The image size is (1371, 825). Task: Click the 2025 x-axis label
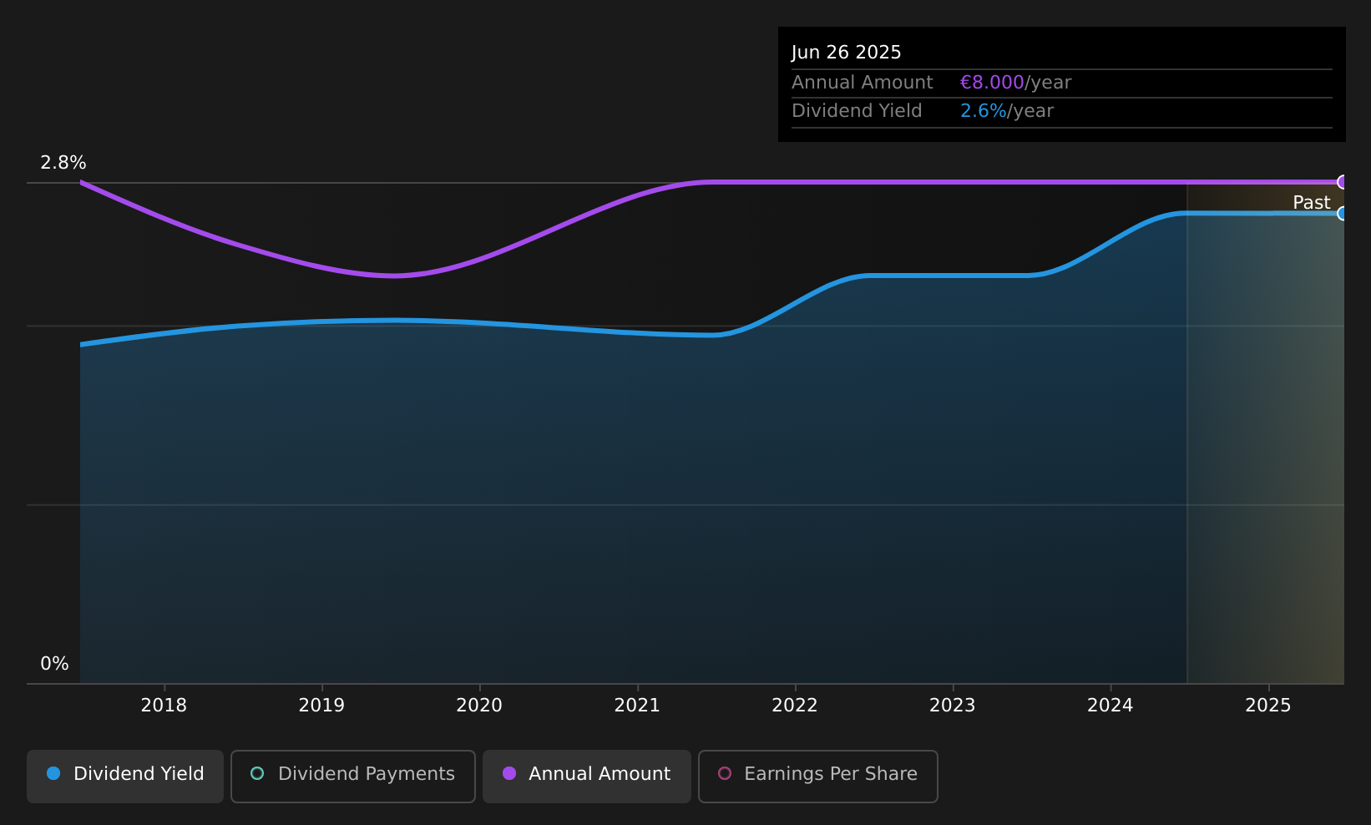pyautogui.click(x=1268, y=706)
